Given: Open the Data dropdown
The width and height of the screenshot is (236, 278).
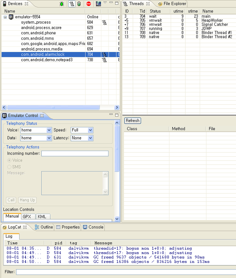Looking at the screenshot, I should click(49, 138).
